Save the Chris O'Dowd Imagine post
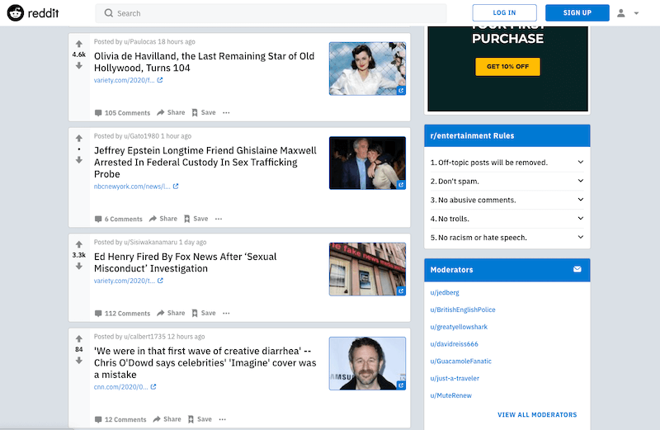Screen dimensions: 660x430 200,419
